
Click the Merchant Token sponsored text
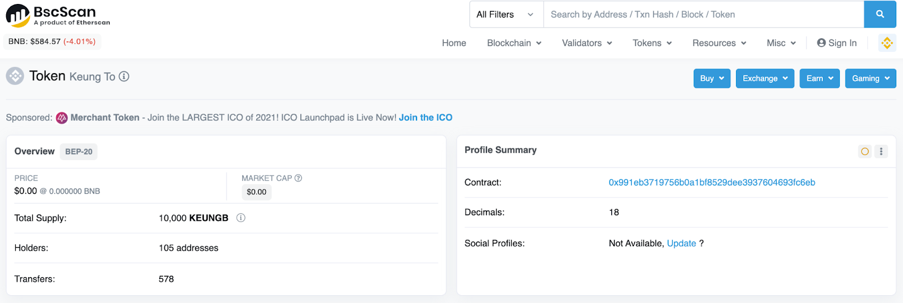pyautogui.click(x=105, y=118)
